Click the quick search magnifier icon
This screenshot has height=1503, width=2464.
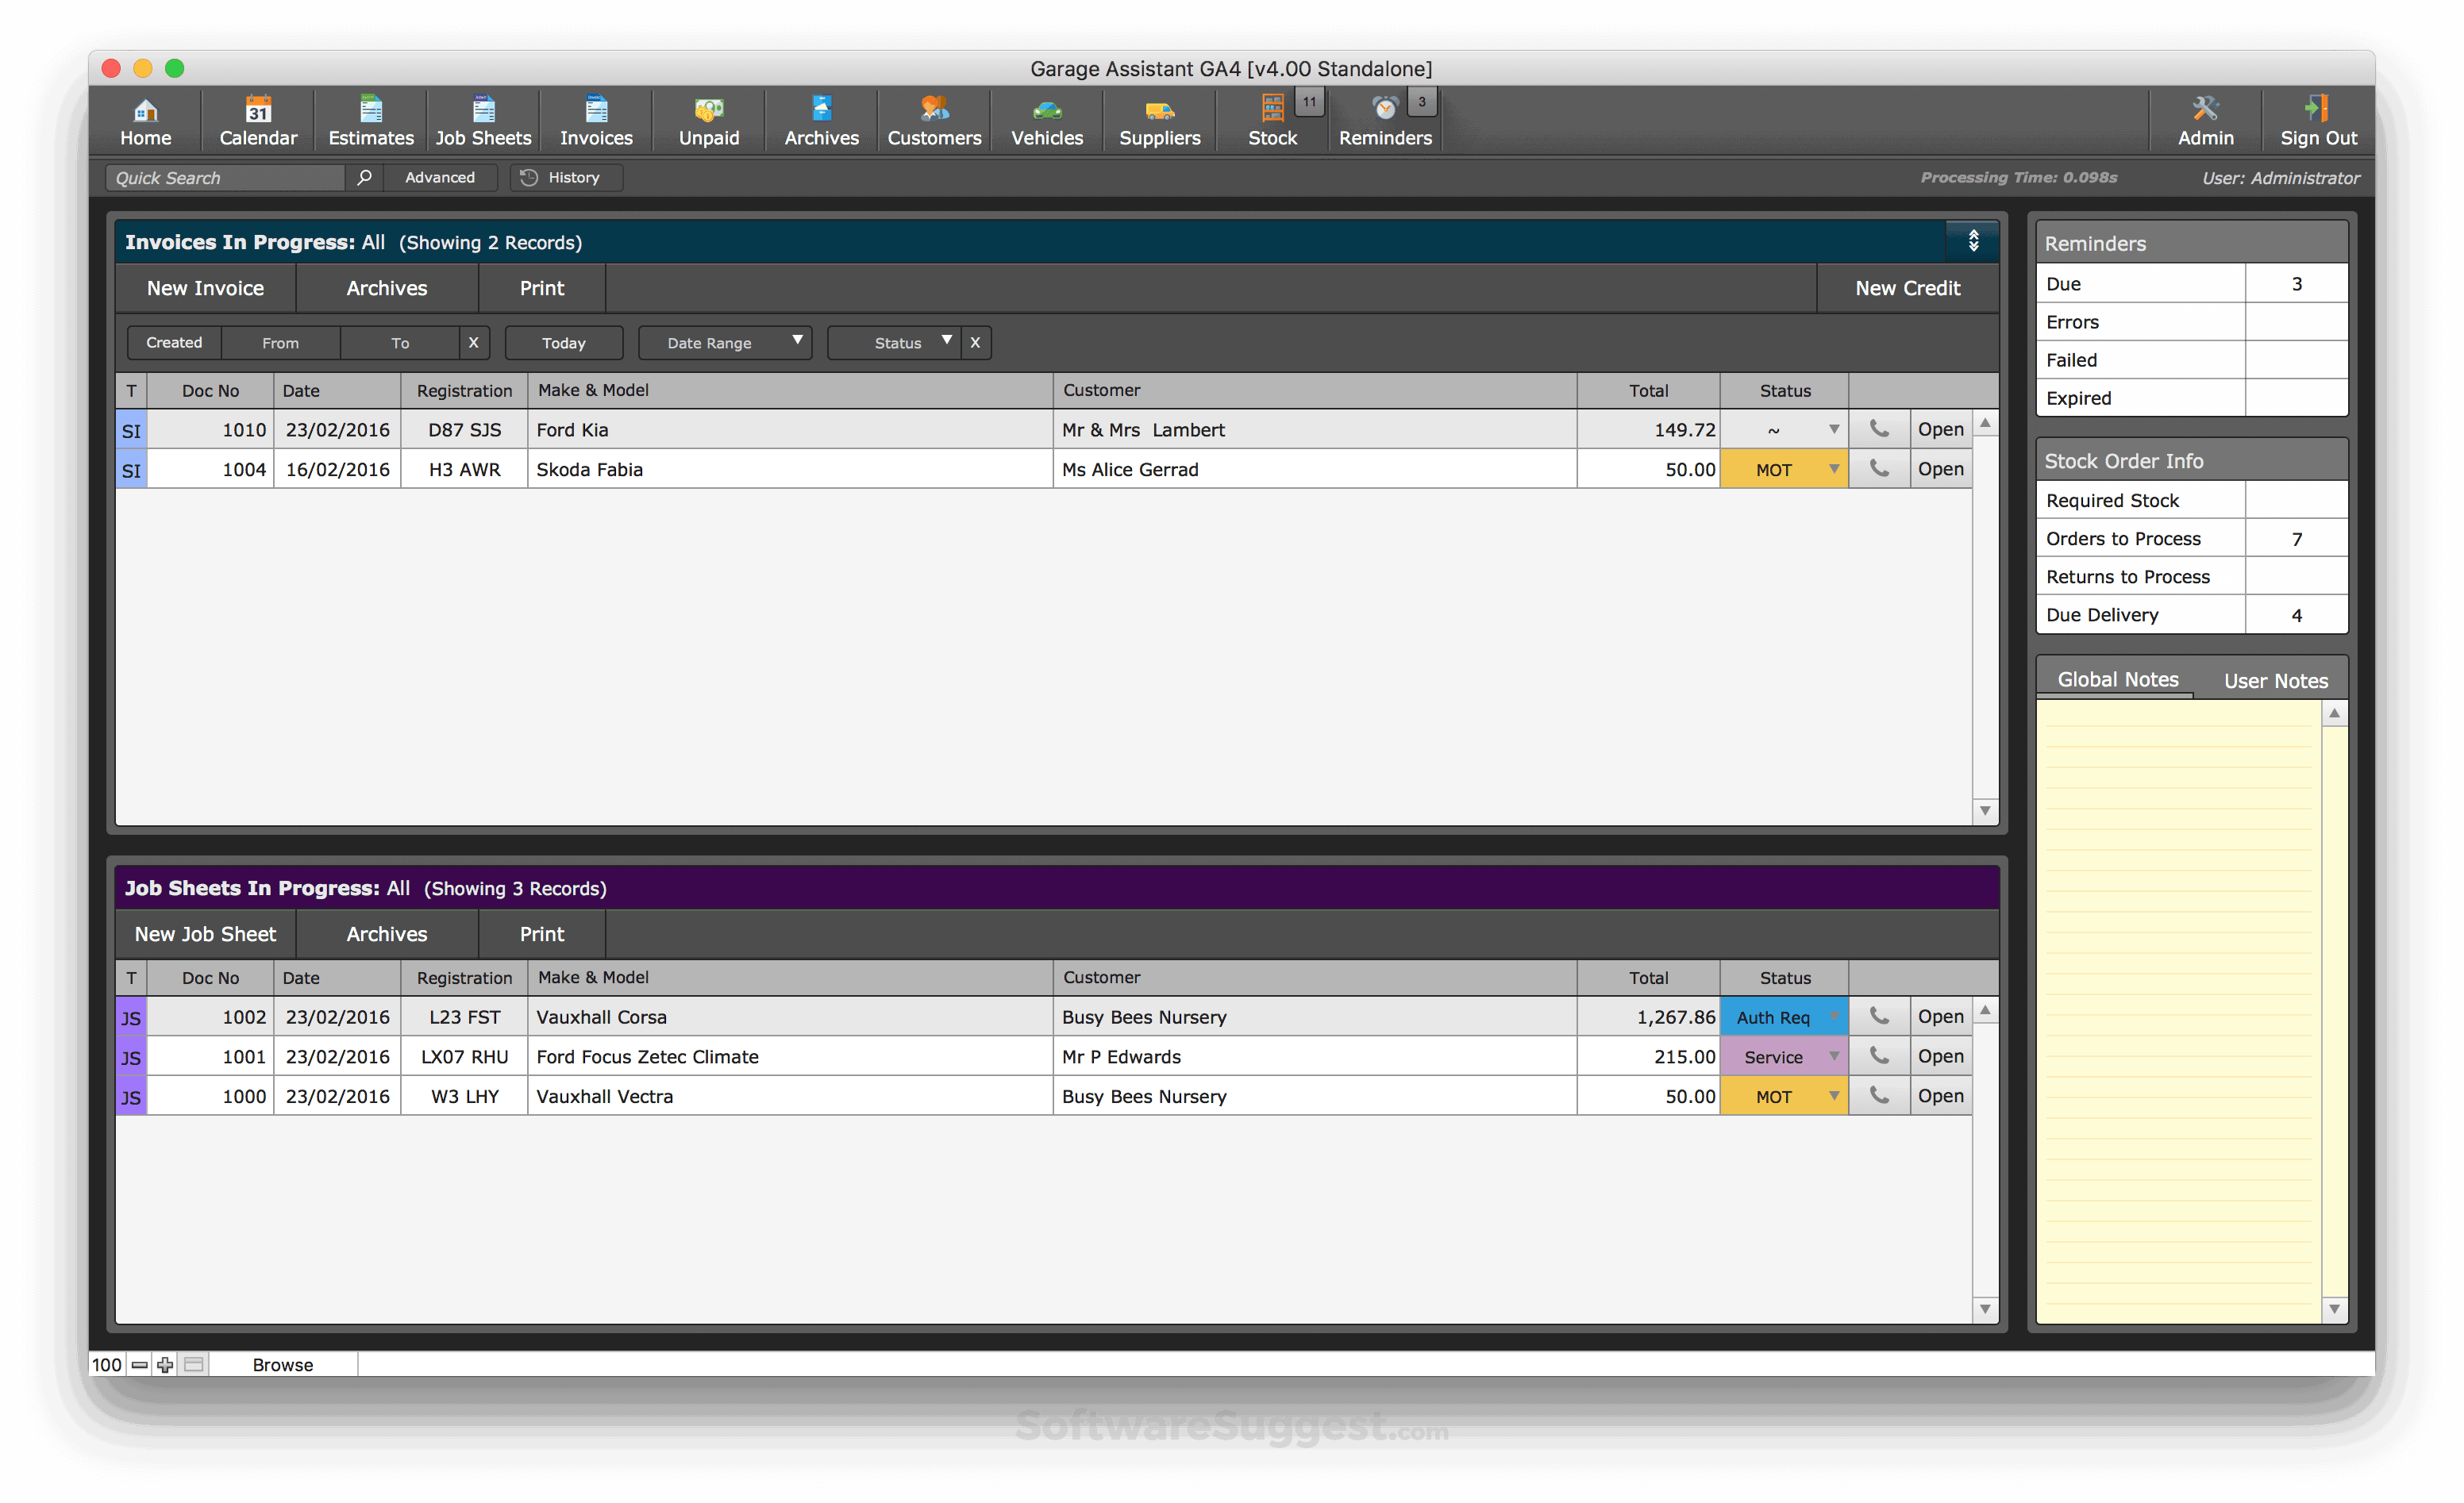pos(364,178)
